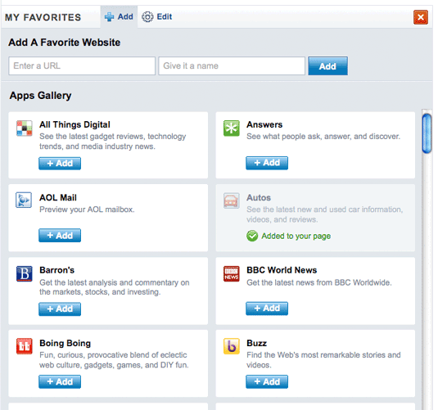Select the My Favorites header tab
This screenshot has width=438, height=410.
coord(43,17)
